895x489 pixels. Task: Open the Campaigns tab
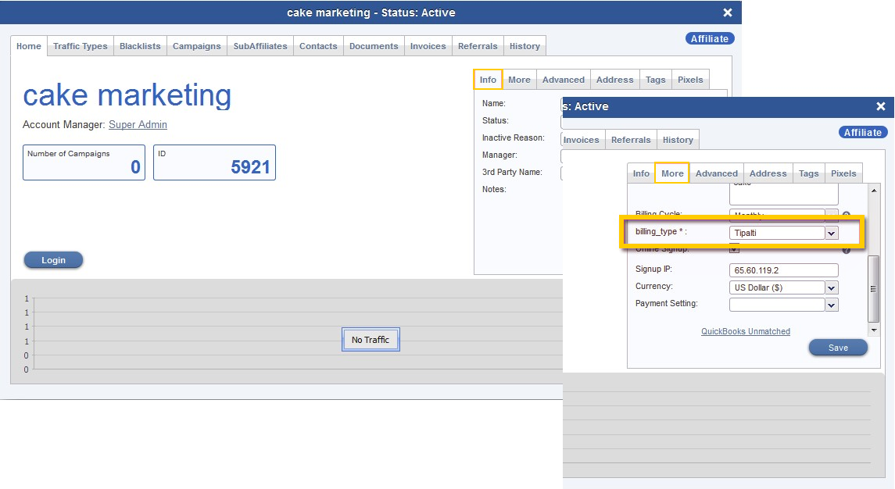pyautogui.click(x=196, y=46)
